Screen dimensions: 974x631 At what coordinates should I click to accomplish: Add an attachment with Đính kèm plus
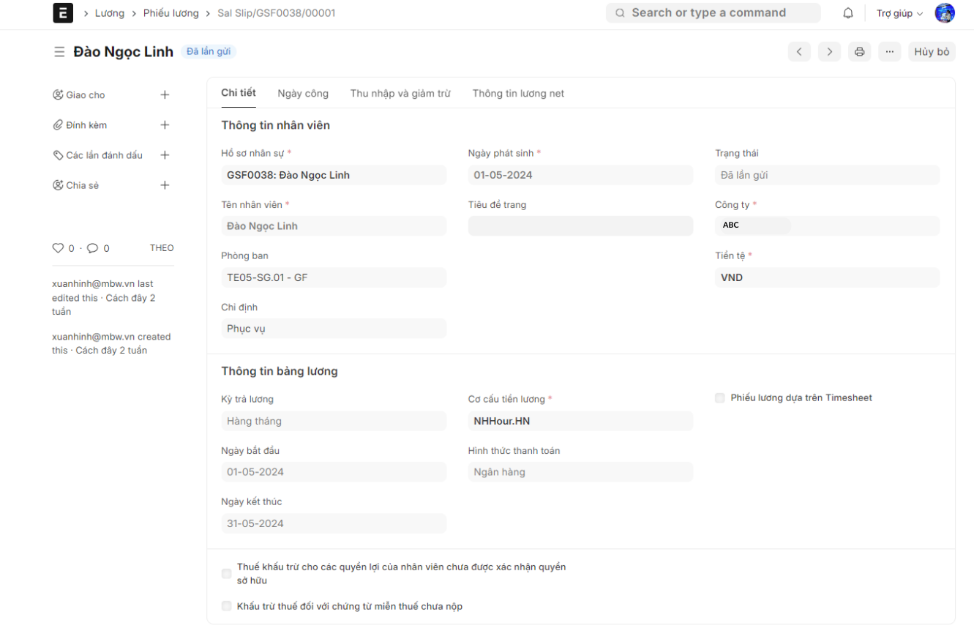coord(165,125)
